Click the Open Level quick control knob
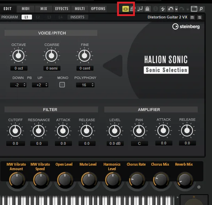This screenshot has height=205, width=212. point(65,180)
